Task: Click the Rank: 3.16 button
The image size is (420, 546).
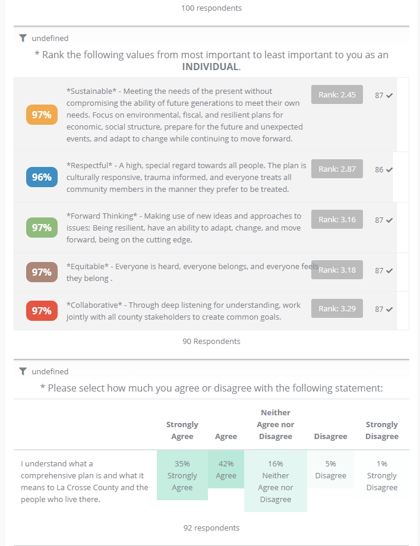Action: tap(337, 219)
